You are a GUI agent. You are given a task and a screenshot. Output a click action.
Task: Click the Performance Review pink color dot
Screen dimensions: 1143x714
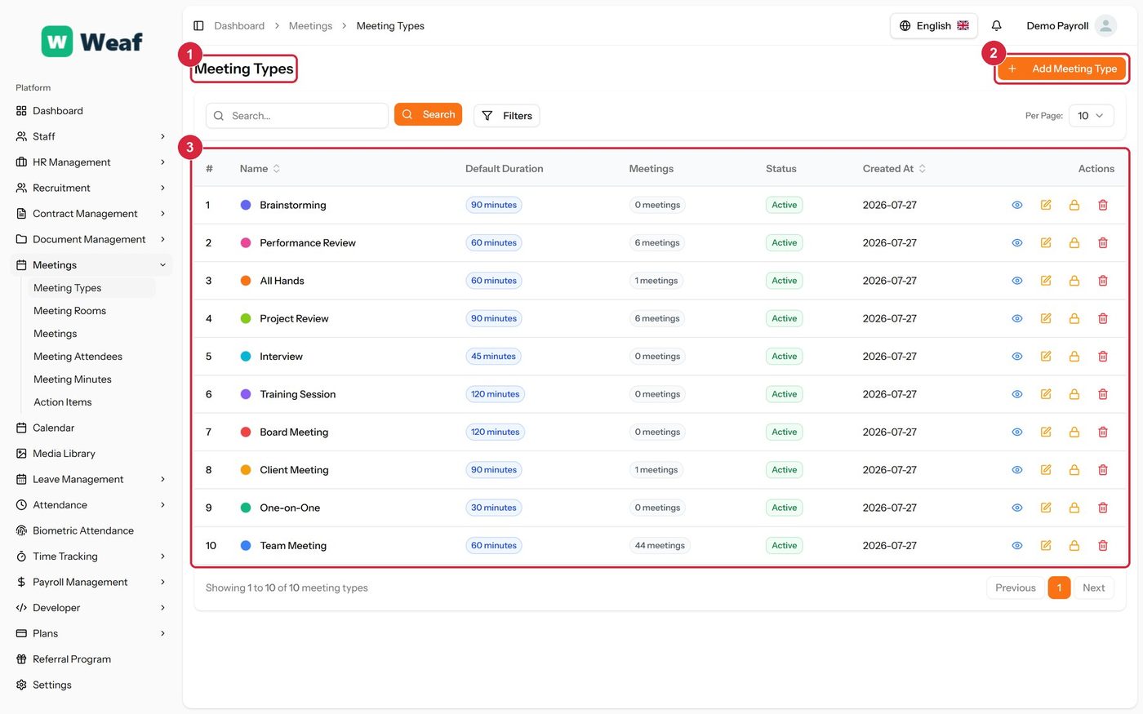[x=246, y=243]
